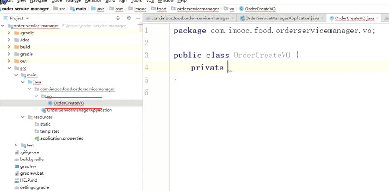This screenshot has height=191, width=389.
Task: Close the com.imooc.food.order-service-manager tab
Action: 233,19
